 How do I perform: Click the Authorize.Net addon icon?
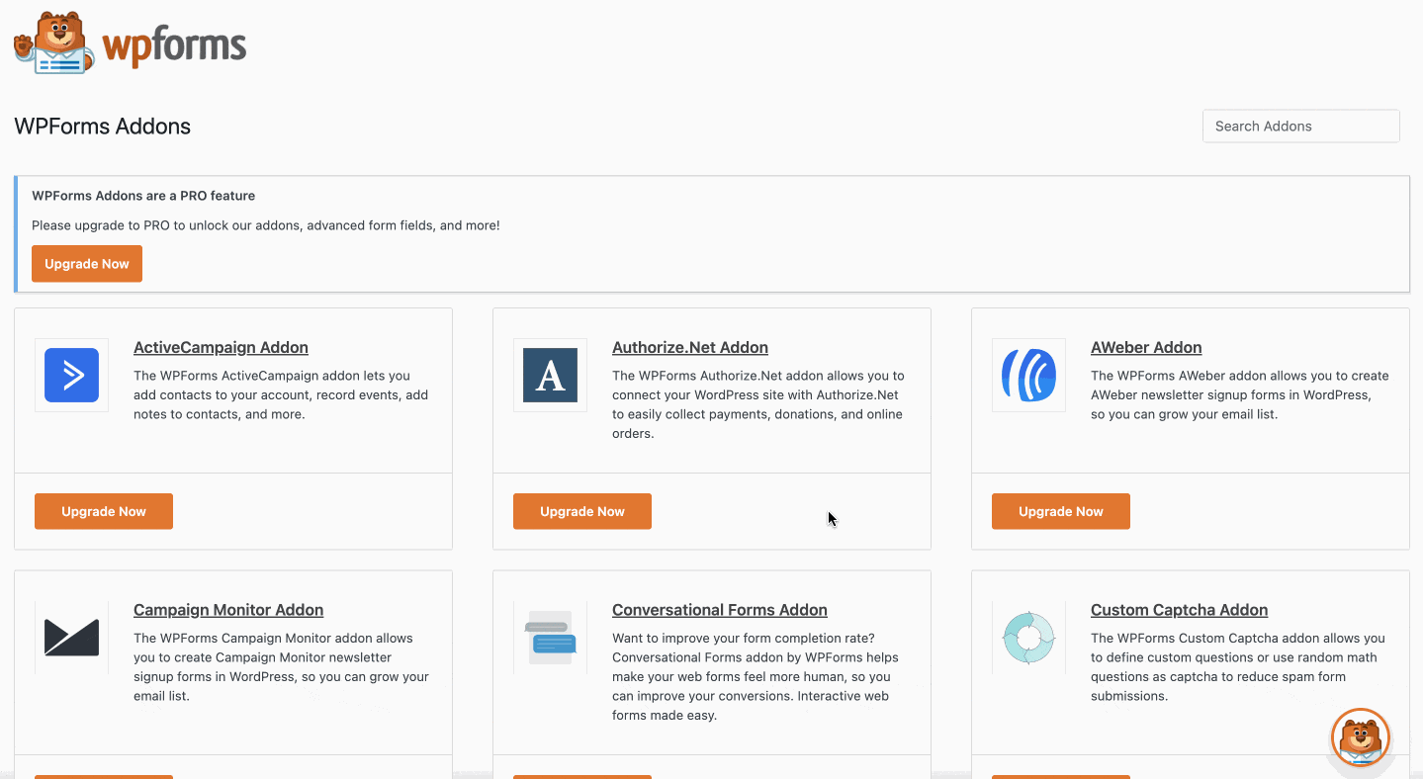pyautogui.click(x=550, y=375)
